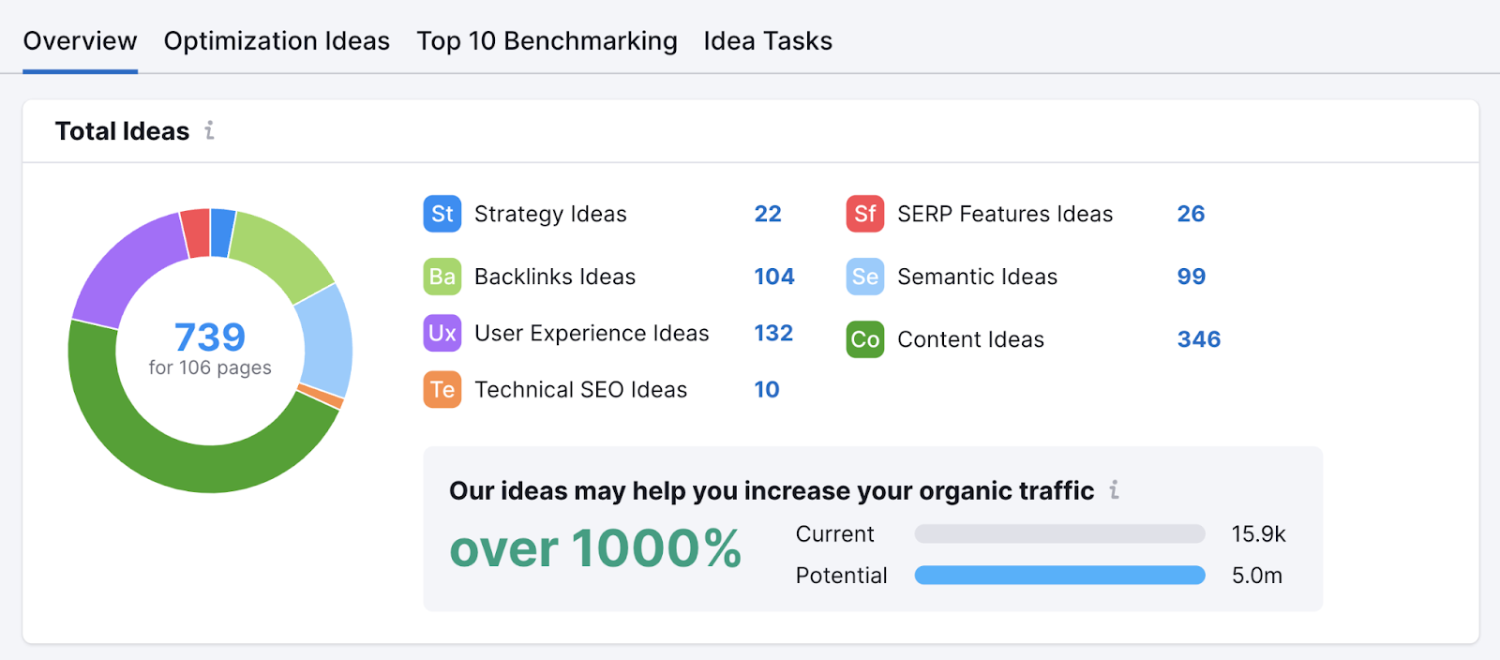Select the Overview tab
This screenshot has width=1500, height=660.
click(80, 40)
